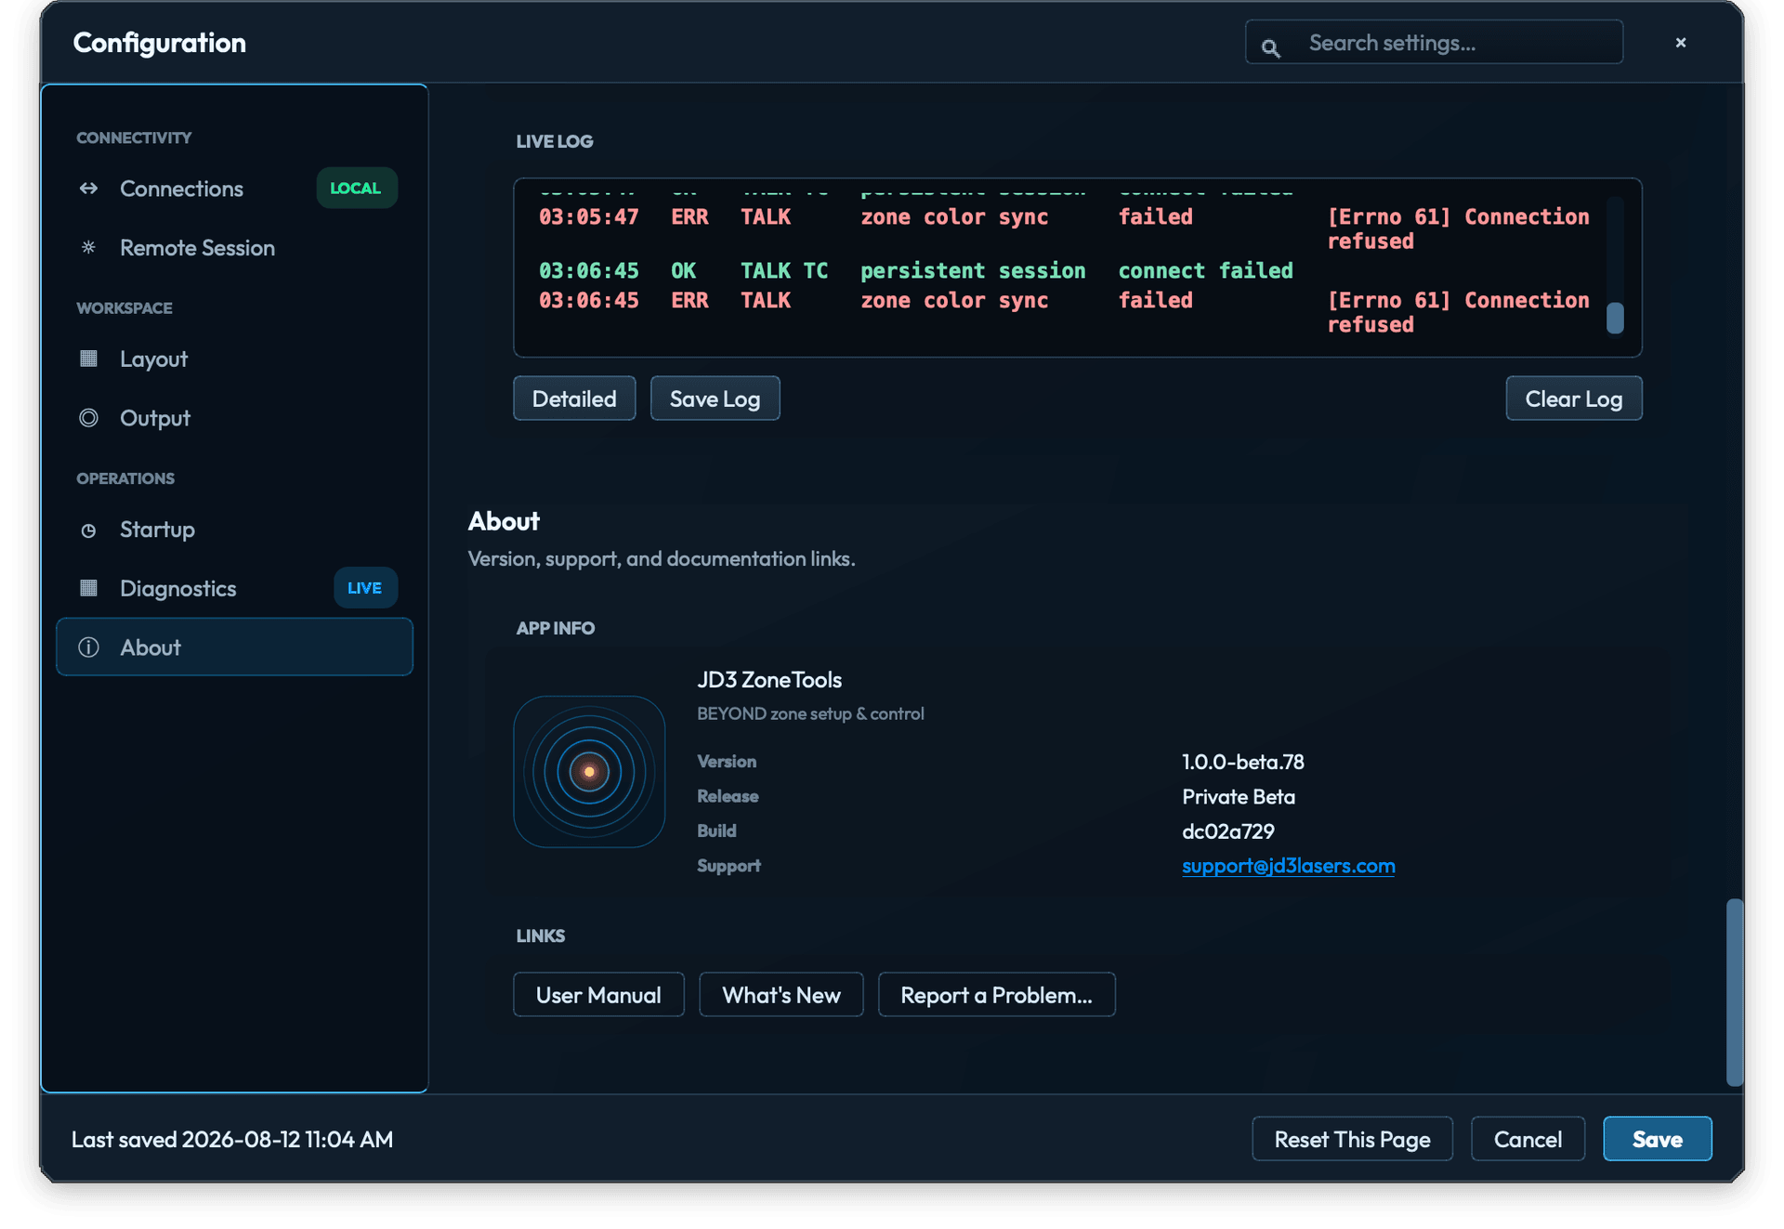Click the main page vertical scrollbar
Screen dimensions: 1784x1229
[1734, 992]
